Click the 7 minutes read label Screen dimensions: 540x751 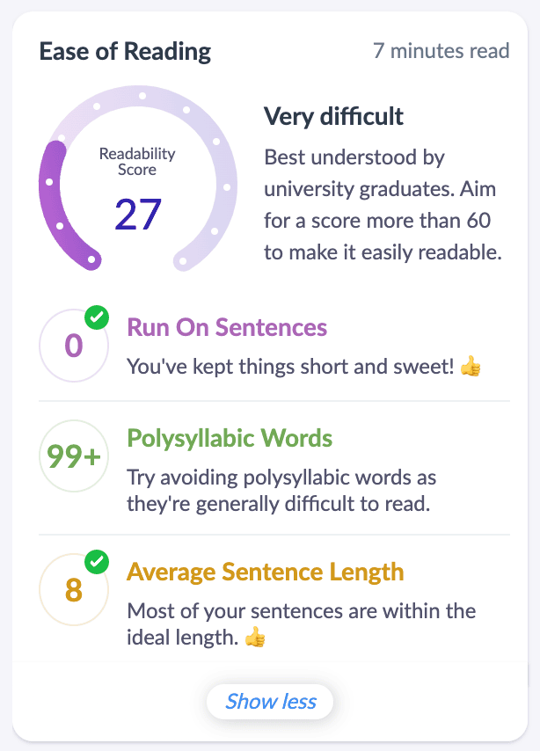tap(441, 51)
